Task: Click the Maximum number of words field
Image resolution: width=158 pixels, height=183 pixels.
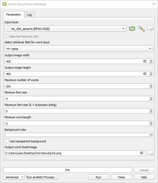Action: point(77,86)
